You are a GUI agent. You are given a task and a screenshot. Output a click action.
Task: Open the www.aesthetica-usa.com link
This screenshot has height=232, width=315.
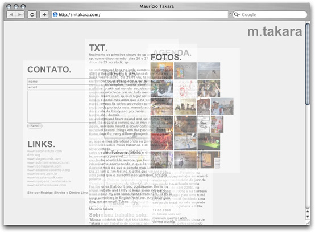[x=47, y=185]
